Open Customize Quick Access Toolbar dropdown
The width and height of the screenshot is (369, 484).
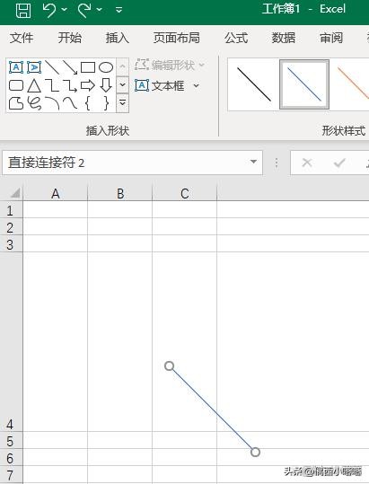[119, 10]
